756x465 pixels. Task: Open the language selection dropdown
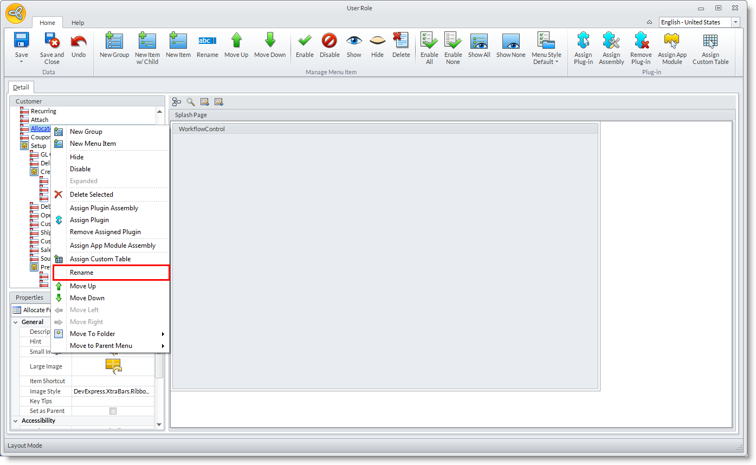click(x=735, y=22)
